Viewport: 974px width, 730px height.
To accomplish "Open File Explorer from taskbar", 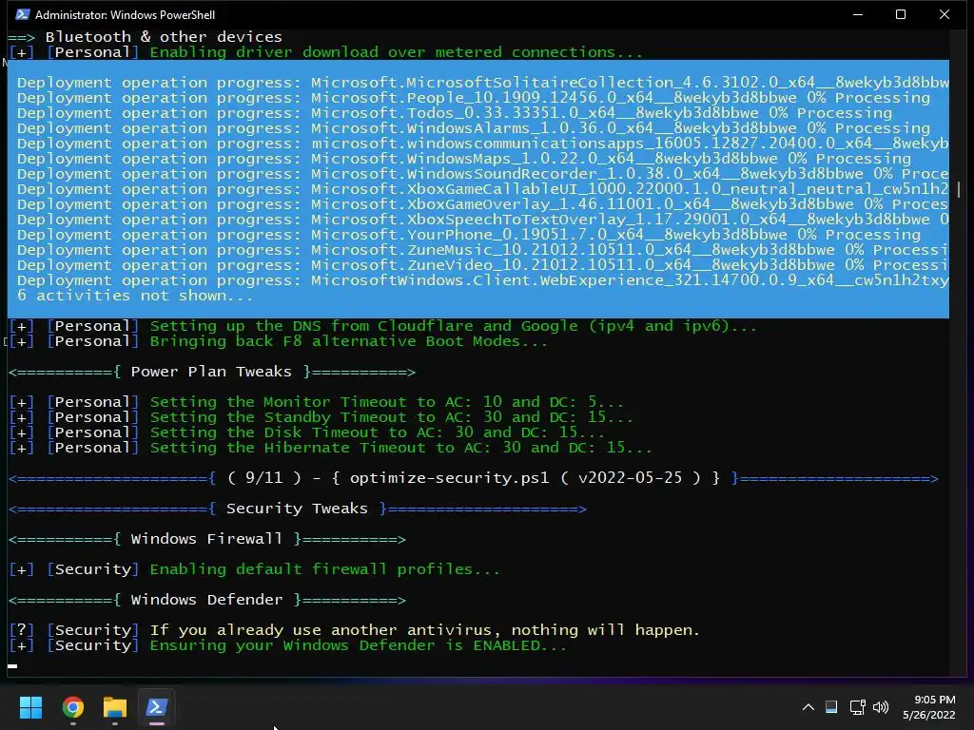I will point(115,707).
